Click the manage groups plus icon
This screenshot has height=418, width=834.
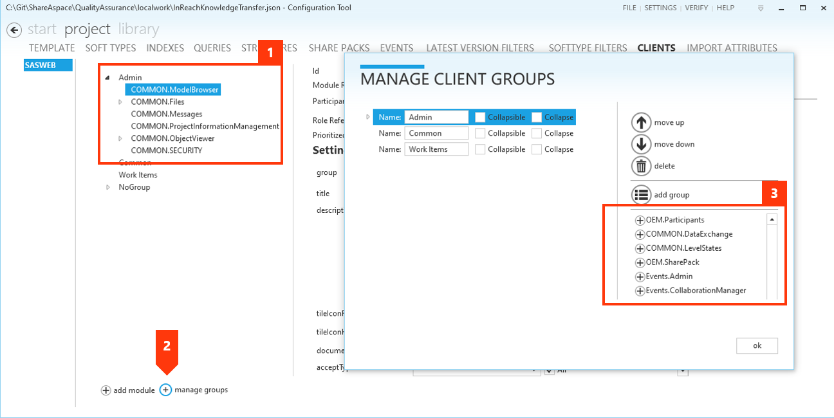[x=165, y=390]
